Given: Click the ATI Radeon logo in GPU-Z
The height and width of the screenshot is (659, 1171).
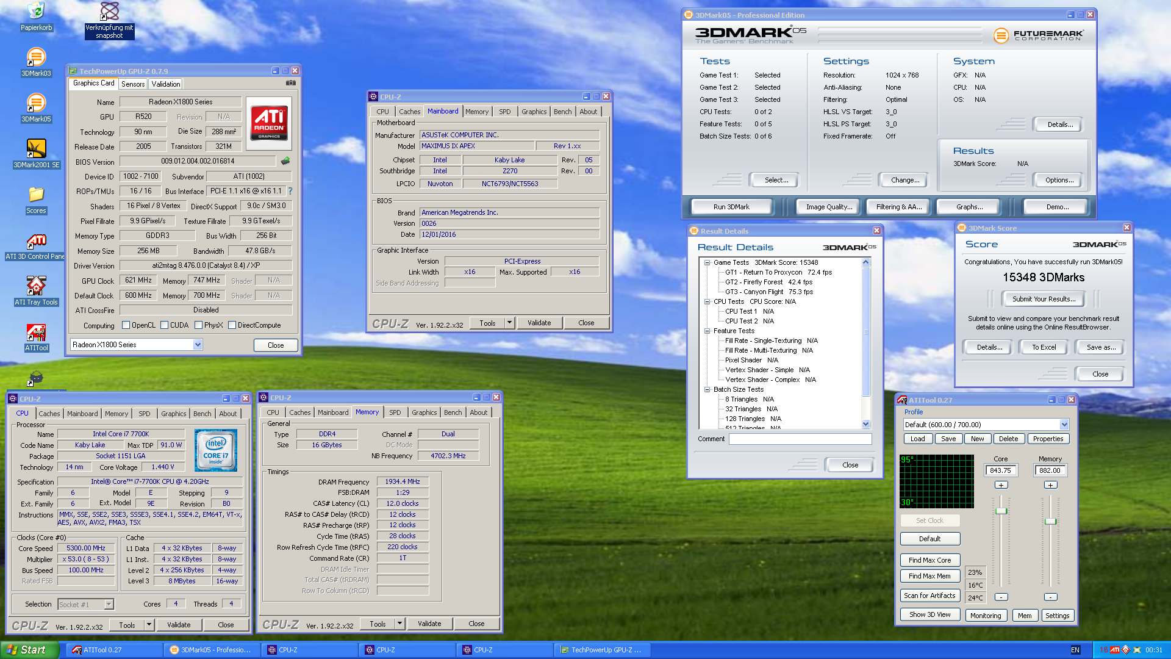Looking at the screenshot, I should coord(269,124).
